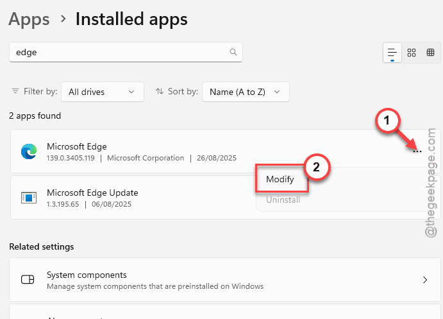
Task: Switch to list view layout
Action: pos(392,53)
